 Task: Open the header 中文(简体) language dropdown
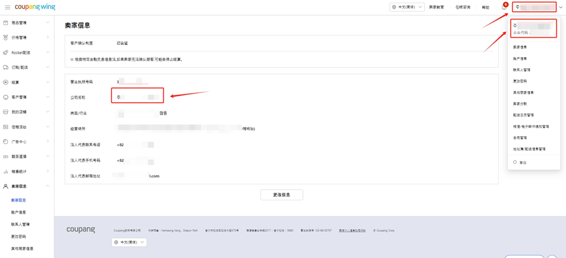click(x=407, y=8)
